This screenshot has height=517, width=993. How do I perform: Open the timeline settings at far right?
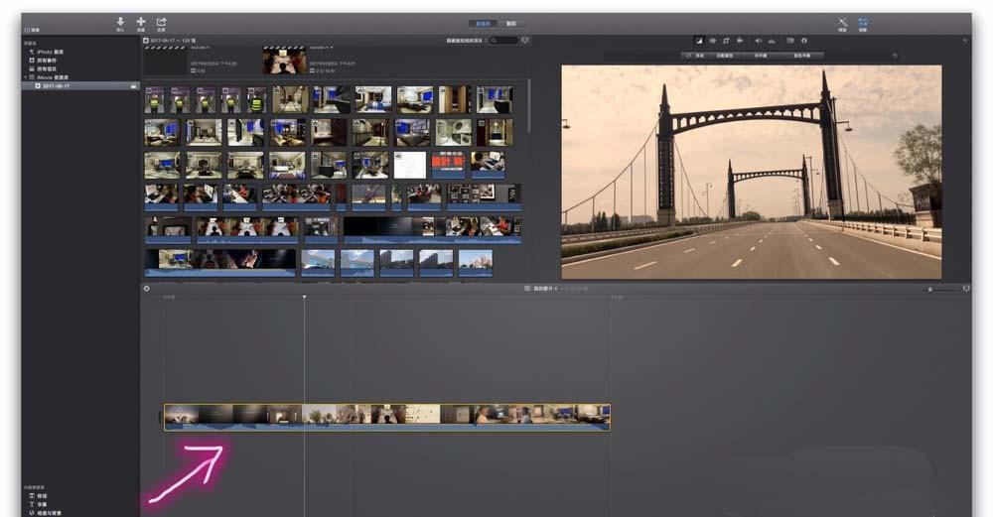[966, 289]
